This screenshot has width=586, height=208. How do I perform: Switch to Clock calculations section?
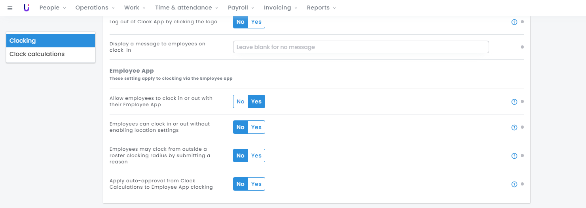37,54
